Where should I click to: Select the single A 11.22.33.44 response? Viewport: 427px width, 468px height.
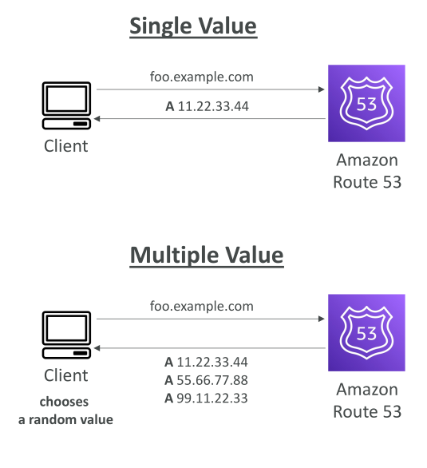(207, 106)
